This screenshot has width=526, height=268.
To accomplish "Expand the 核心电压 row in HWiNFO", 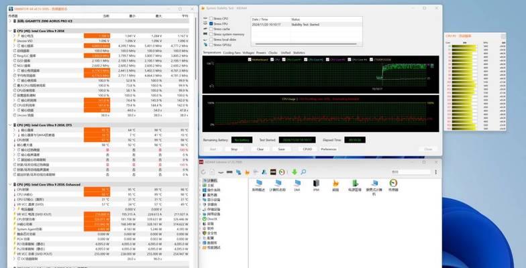I will [x=15, y=36].
